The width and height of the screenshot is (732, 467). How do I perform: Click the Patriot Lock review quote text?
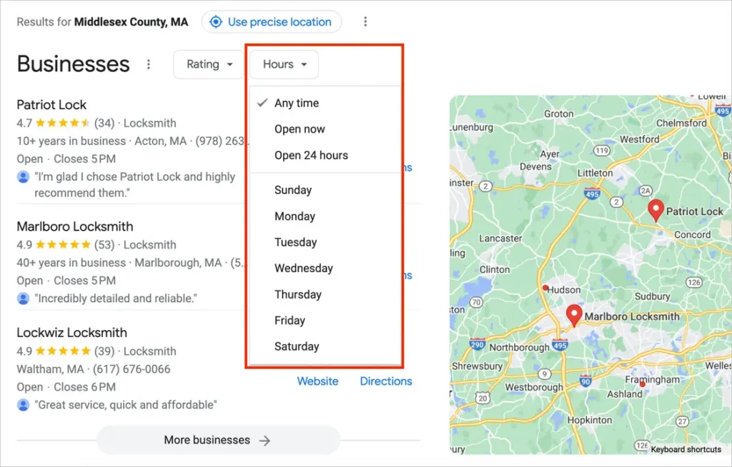pyautogui.click(x=135, y=185)
